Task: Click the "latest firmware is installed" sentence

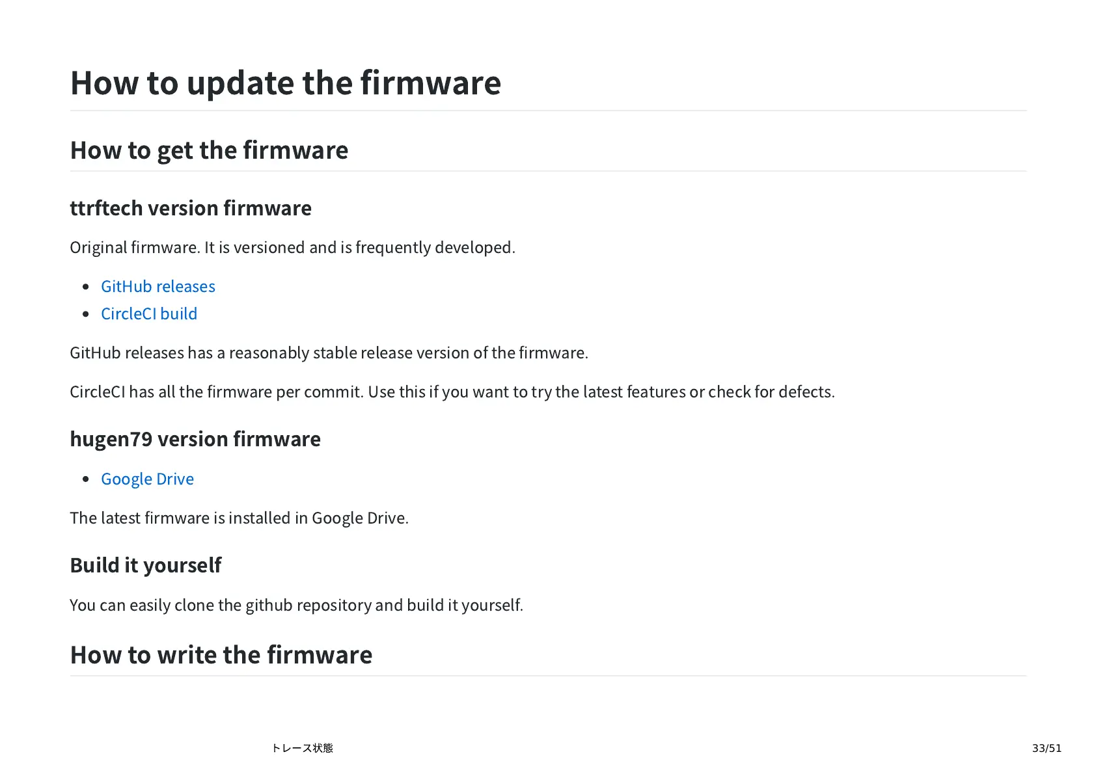Action: 239,518
